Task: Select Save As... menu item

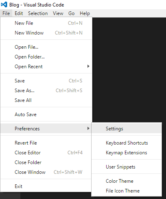Action: 46,91
